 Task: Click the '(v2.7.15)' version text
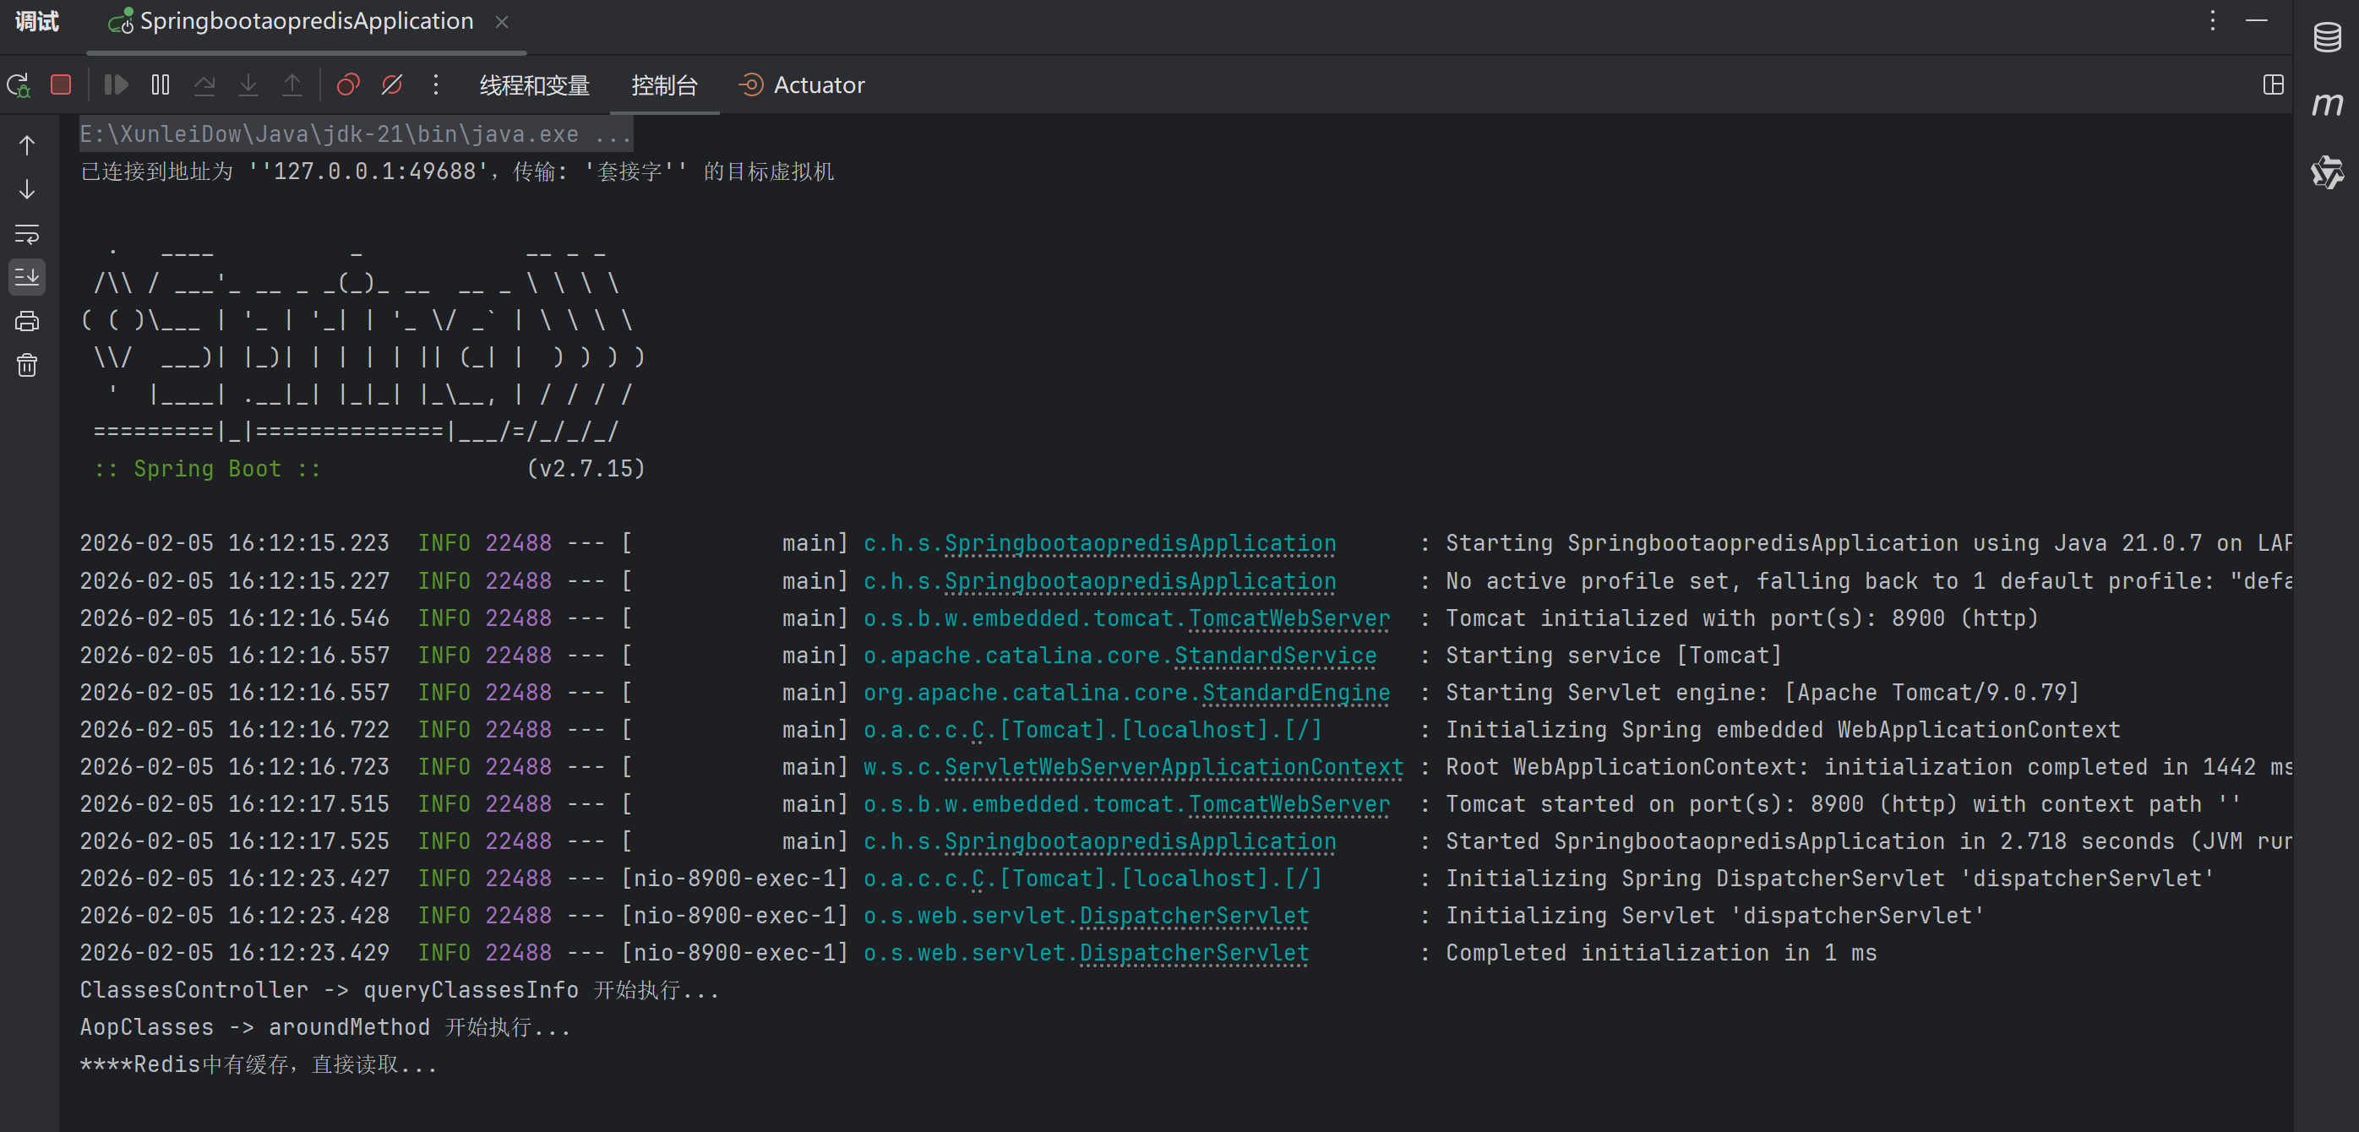coord(586,469)
